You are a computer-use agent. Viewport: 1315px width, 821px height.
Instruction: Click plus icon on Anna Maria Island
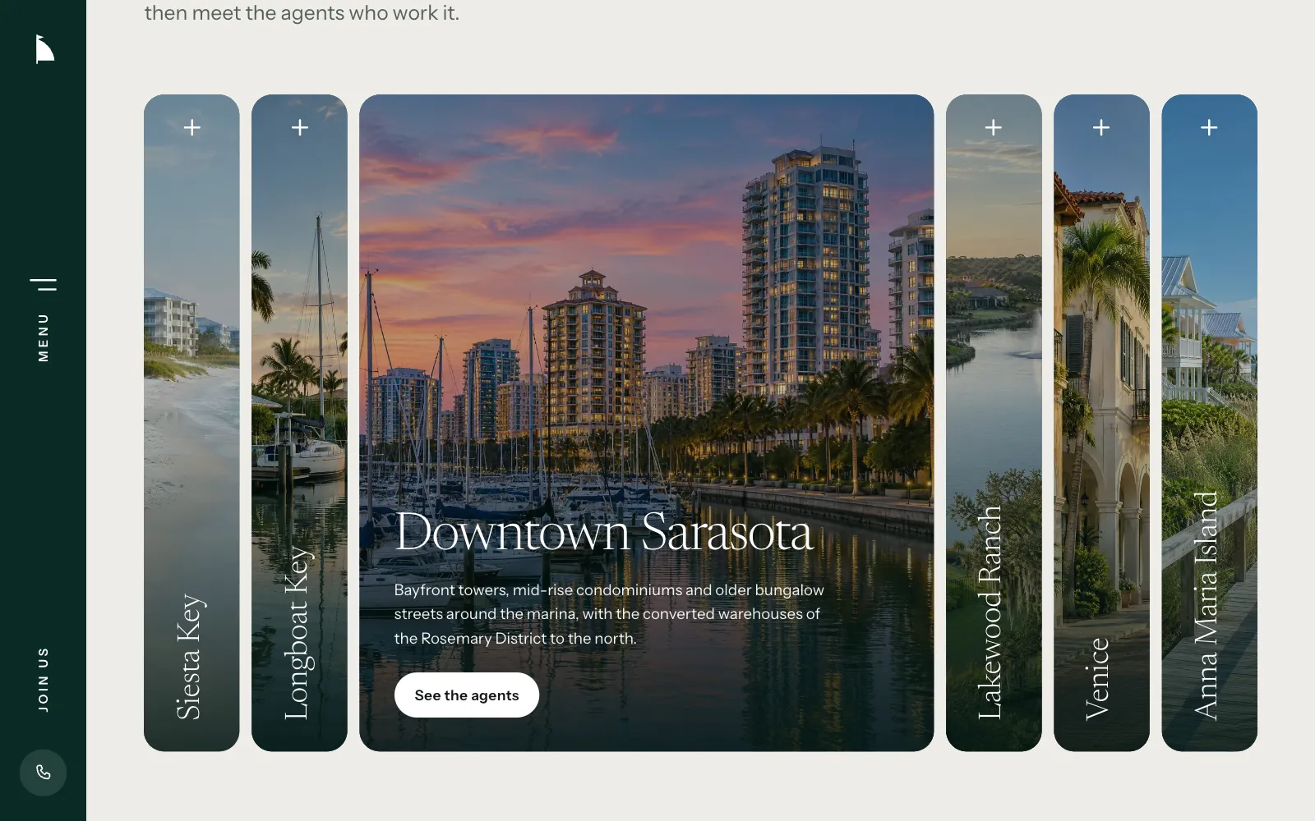pyautogui.click(x=1209, y=127)
